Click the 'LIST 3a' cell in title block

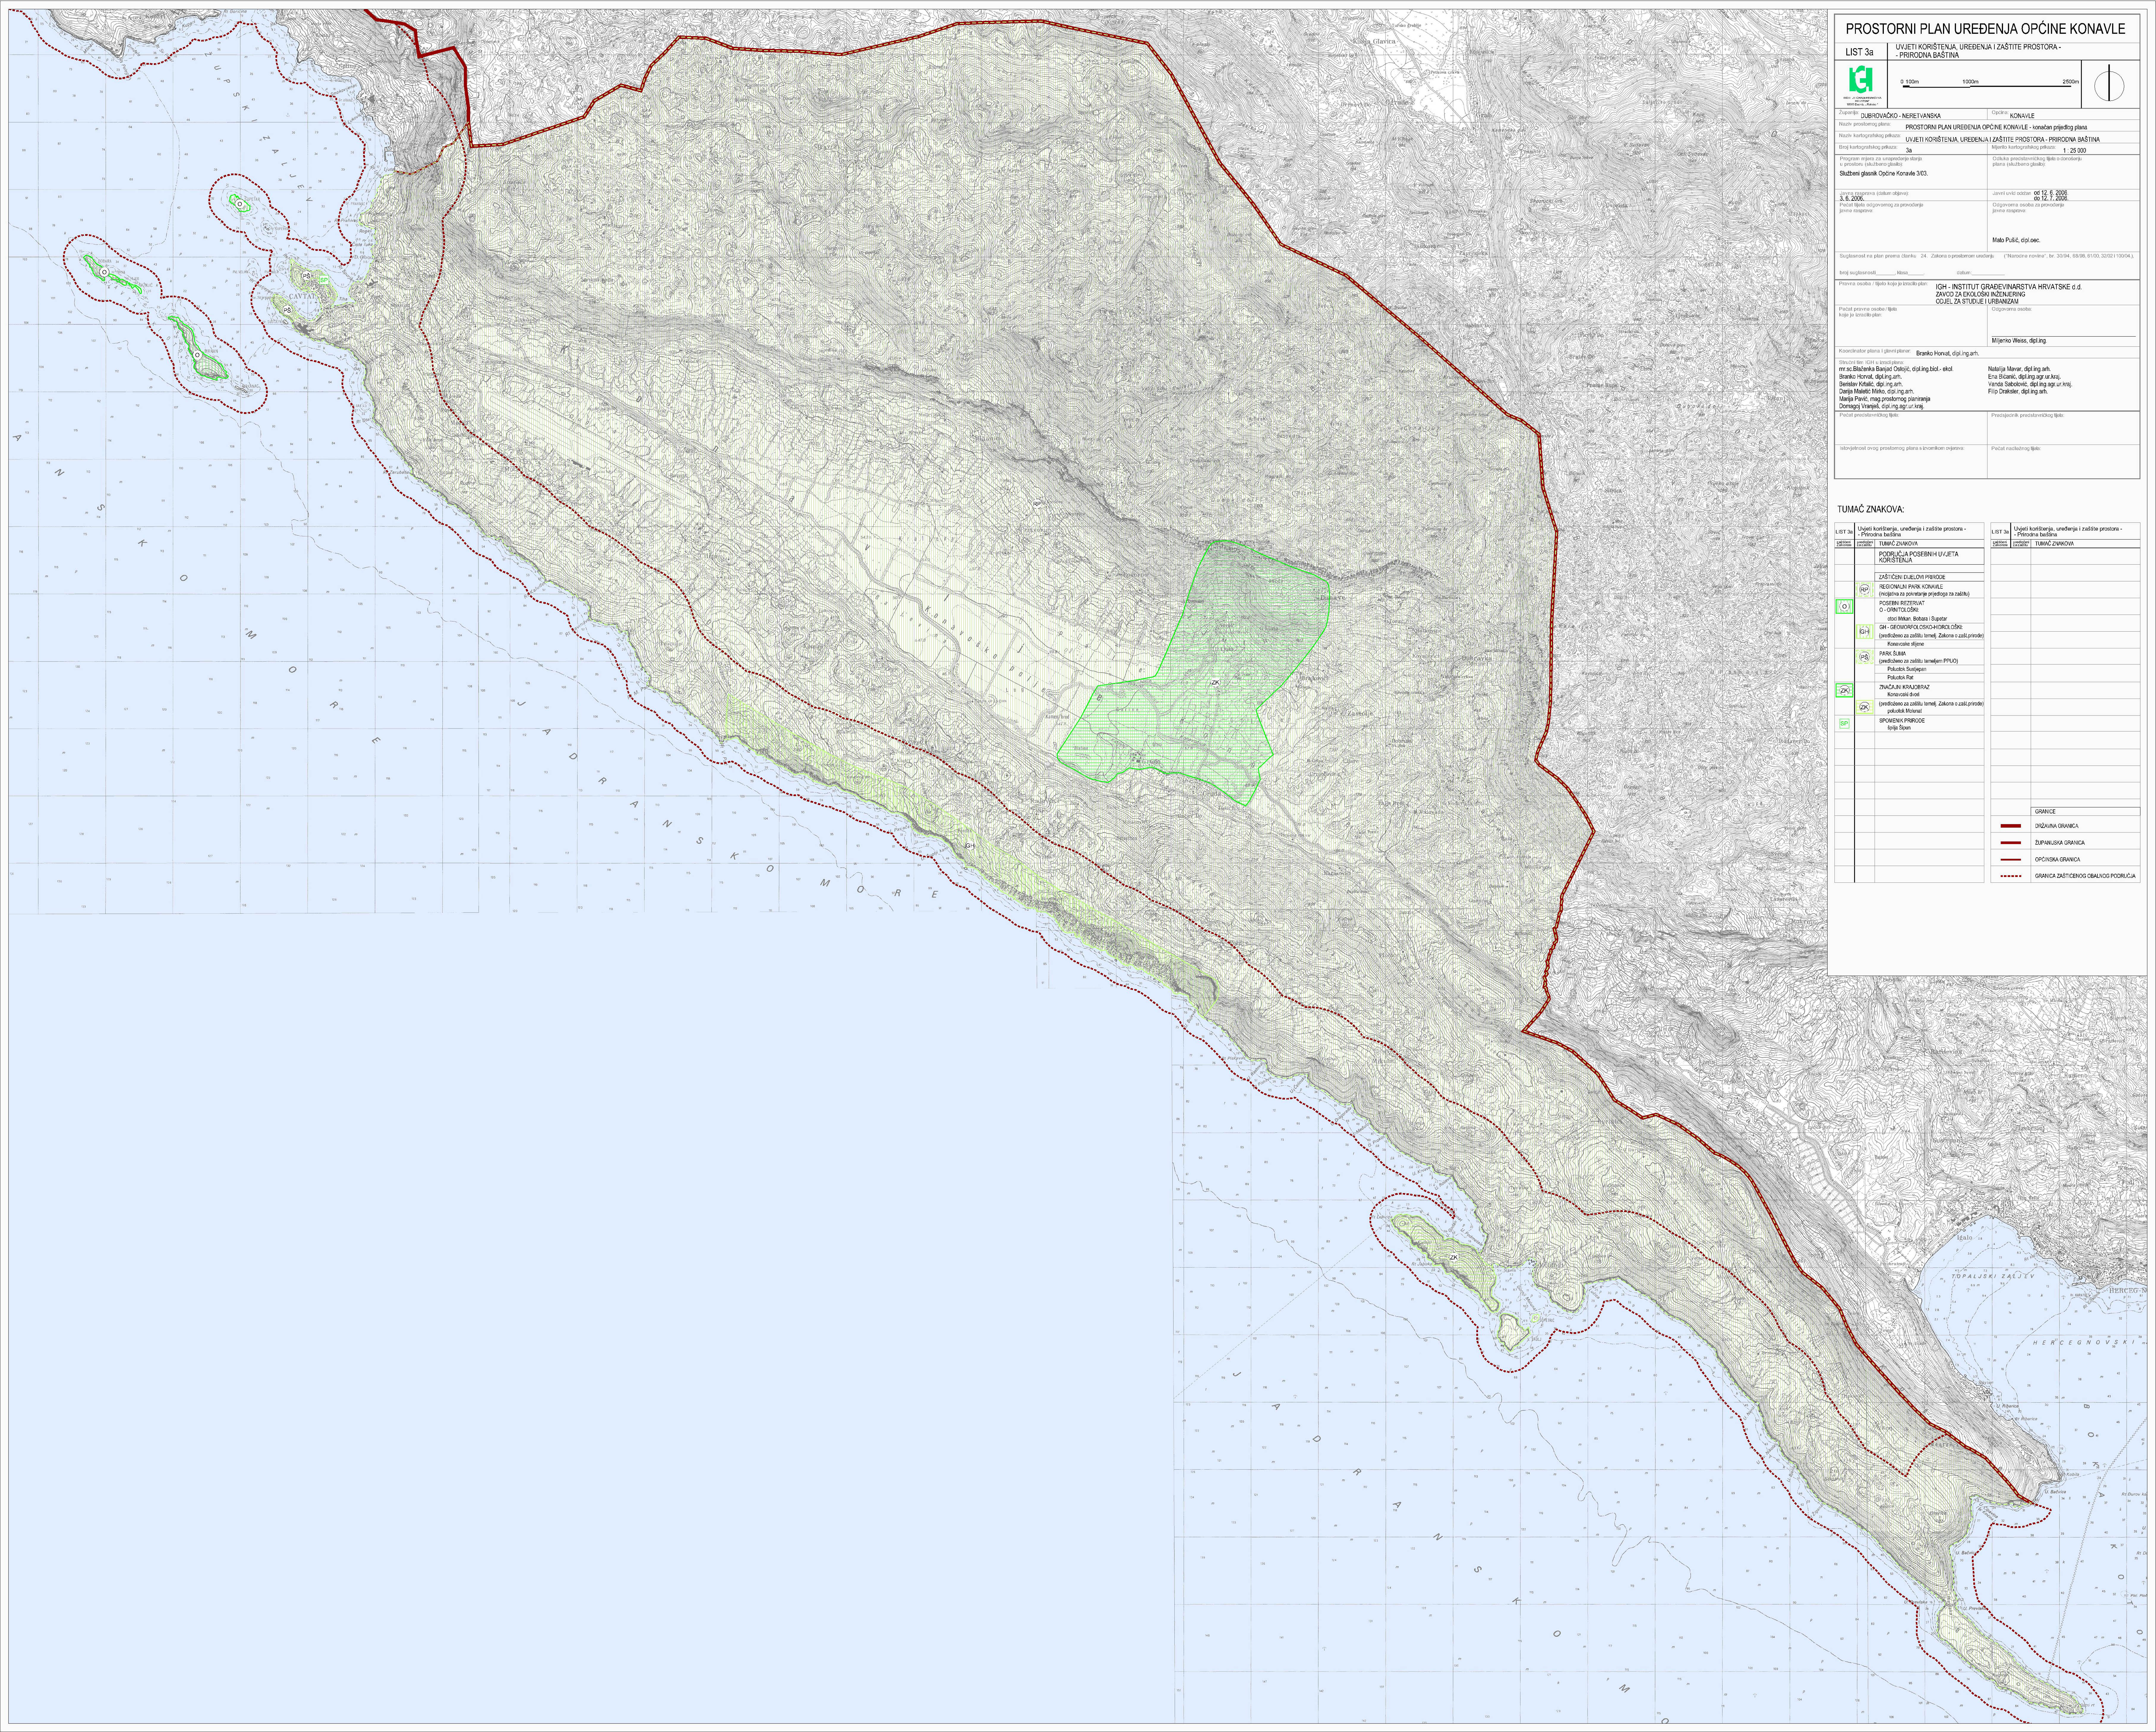[1861, 52]
